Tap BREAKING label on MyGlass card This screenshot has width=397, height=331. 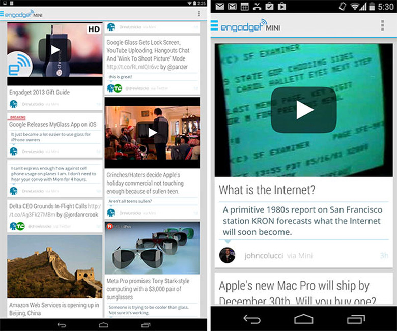tap(17, 117)
